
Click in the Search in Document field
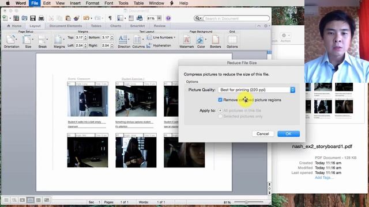point(236,18)
